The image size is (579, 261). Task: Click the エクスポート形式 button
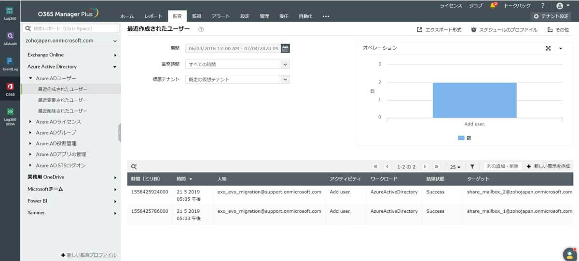click(439, 30)
